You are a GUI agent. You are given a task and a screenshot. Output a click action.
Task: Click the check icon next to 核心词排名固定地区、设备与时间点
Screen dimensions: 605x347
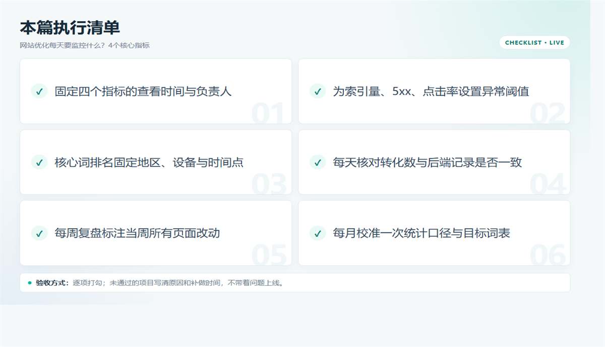coord(39,162)
